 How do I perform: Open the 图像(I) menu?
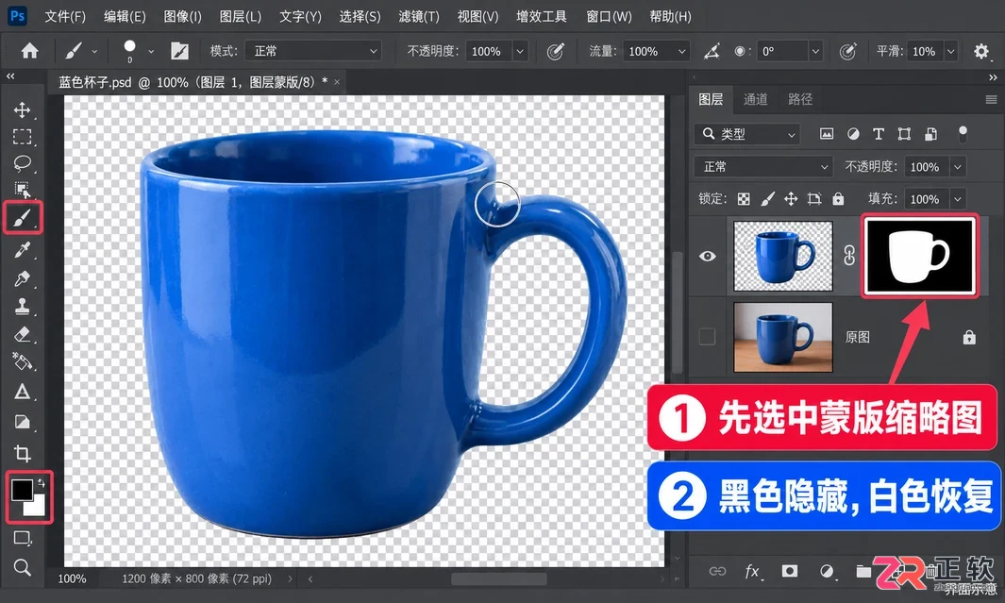click(x=182, y=17)
